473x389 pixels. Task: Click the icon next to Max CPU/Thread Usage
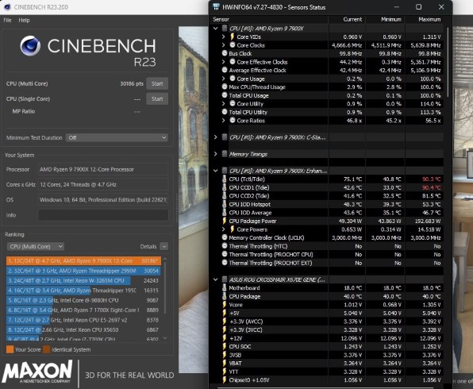pos(225,87)
